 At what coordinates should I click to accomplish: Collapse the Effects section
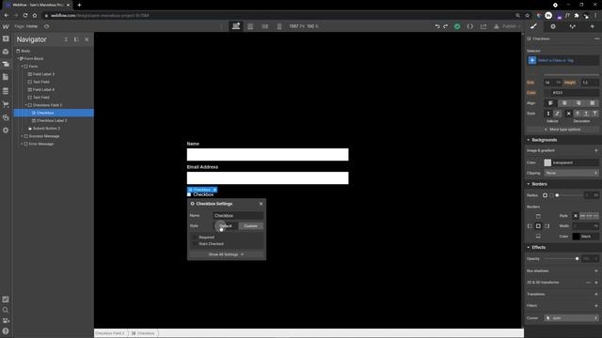[529, 247]
